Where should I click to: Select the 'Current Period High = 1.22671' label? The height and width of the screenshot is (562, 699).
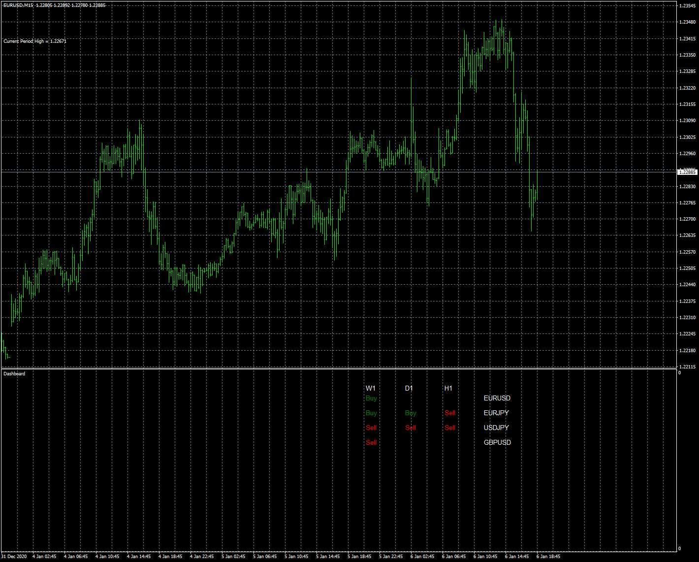35,41
